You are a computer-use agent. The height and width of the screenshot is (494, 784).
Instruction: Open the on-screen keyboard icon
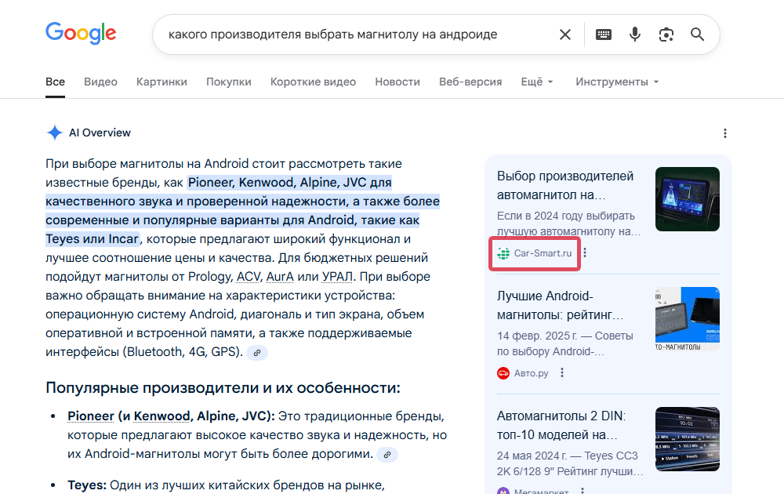pyautogui.click(x=604, y=35)
